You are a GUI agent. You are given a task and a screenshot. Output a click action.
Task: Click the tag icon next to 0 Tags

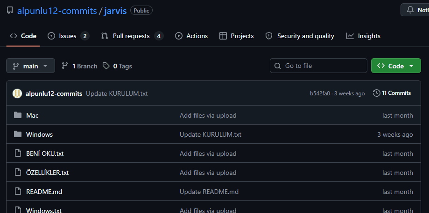pyautogui.click(x=106, y=66)
